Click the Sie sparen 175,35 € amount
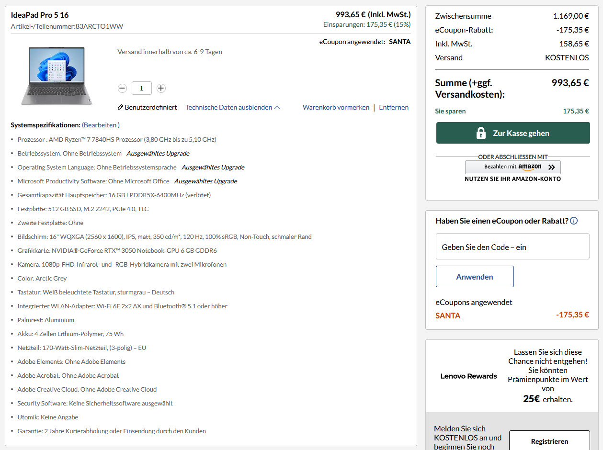603x450 pixels. pos(576,111)
